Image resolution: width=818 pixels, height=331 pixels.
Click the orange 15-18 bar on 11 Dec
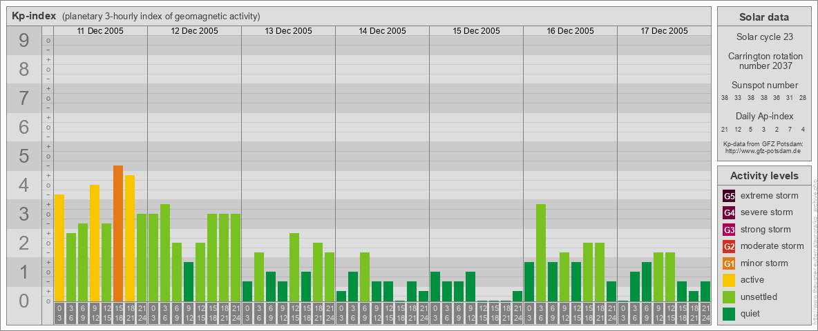click(x=118, y=234)
